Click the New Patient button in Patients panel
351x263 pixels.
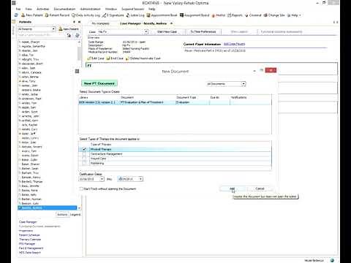coord(69,29)
